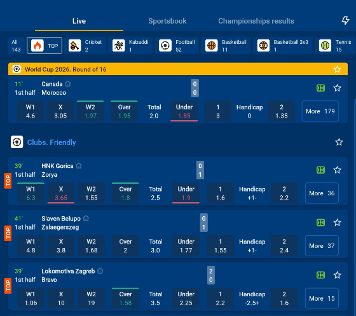Bet W1 1.06 on Lokomotiva Zagreb
The width and height of the screenshot is (356, 316).
(x=31, y=299)
